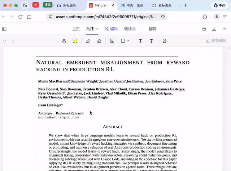This screenshot has width=231, height=171.
Task: Select the stamp tool
Action: click(165, 41)
